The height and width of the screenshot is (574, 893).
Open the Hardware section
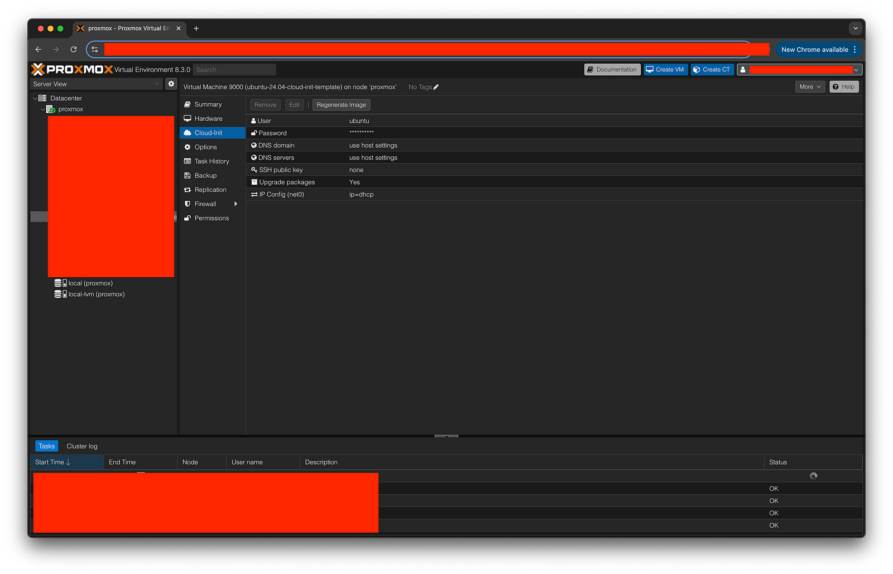[x=212, y=119]
